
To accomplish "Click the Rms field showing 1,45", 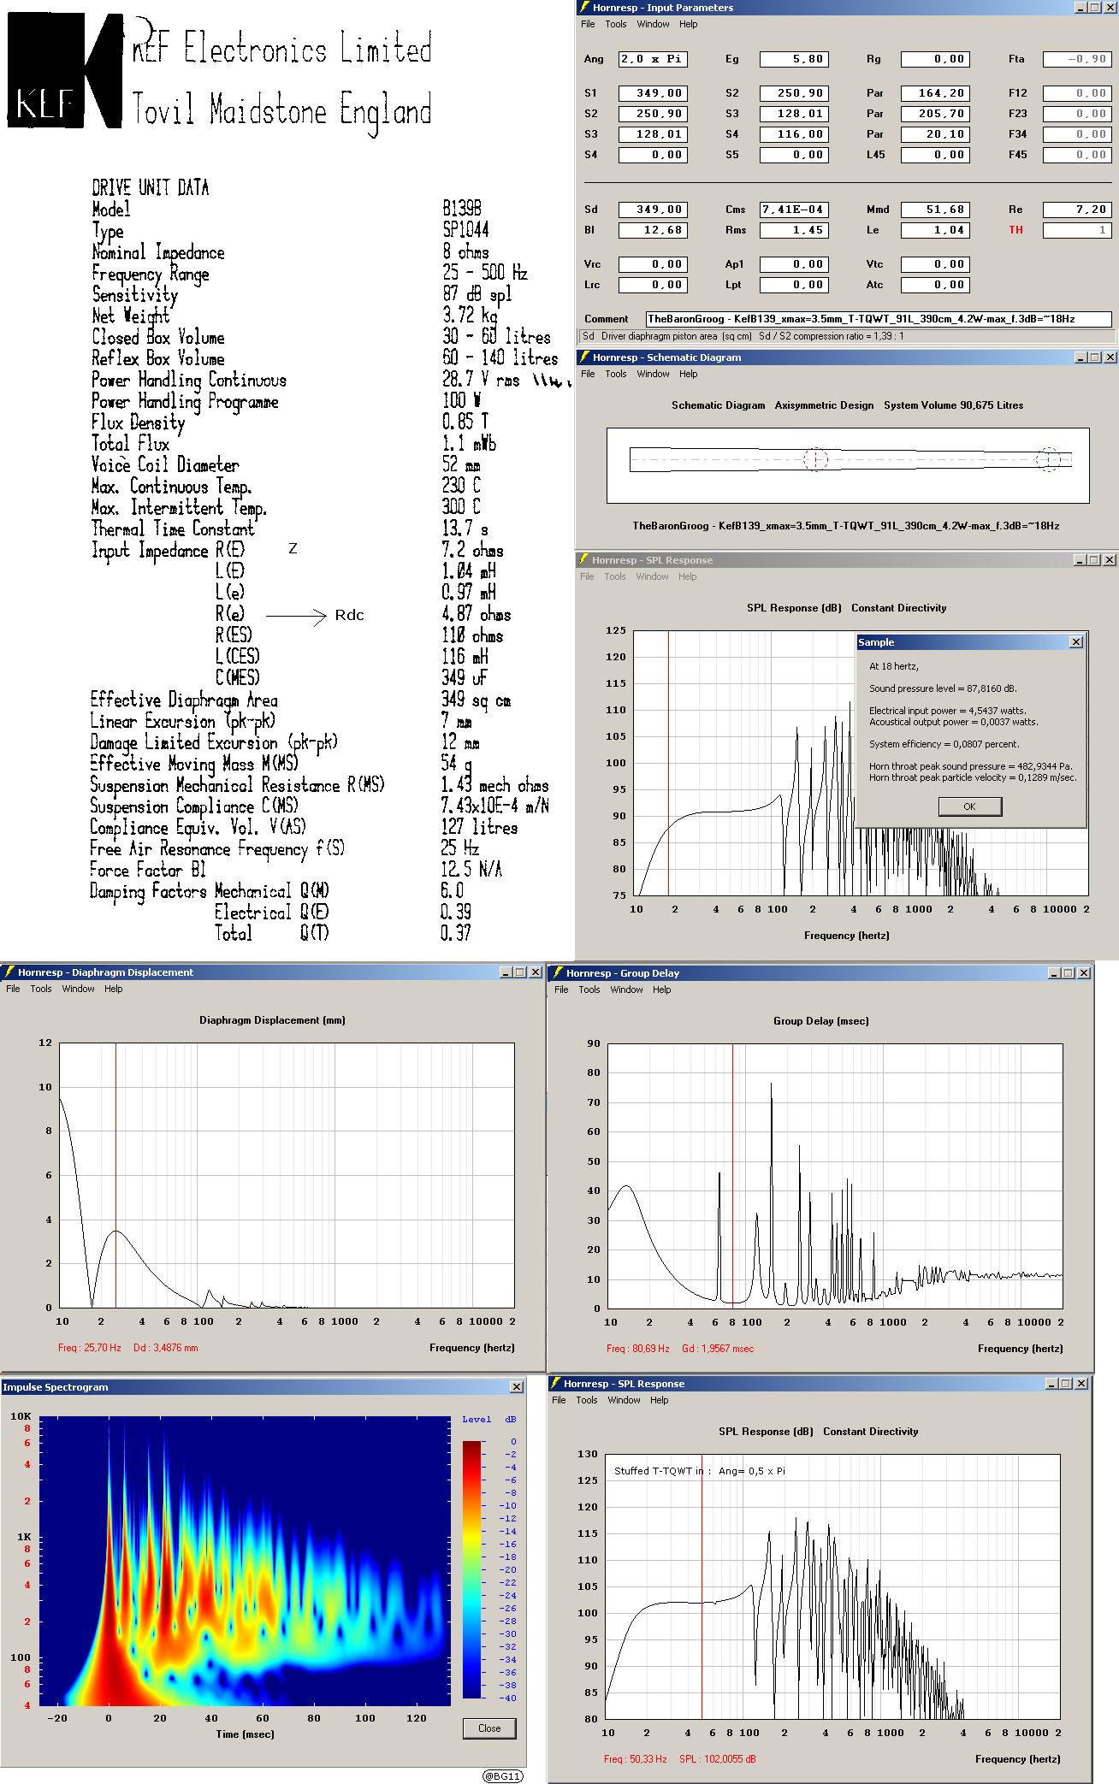I will (x=794, y=230).
